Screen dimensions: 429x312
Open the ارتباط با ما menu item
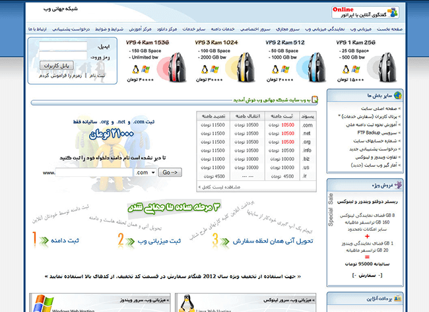click(x=38, y=29)
